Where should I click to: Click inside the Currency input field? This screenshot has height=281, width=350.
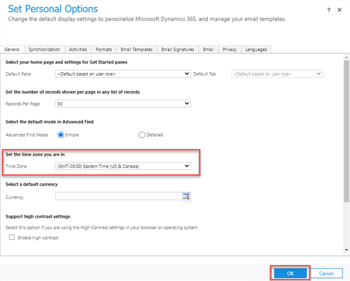tap(119, 196)
